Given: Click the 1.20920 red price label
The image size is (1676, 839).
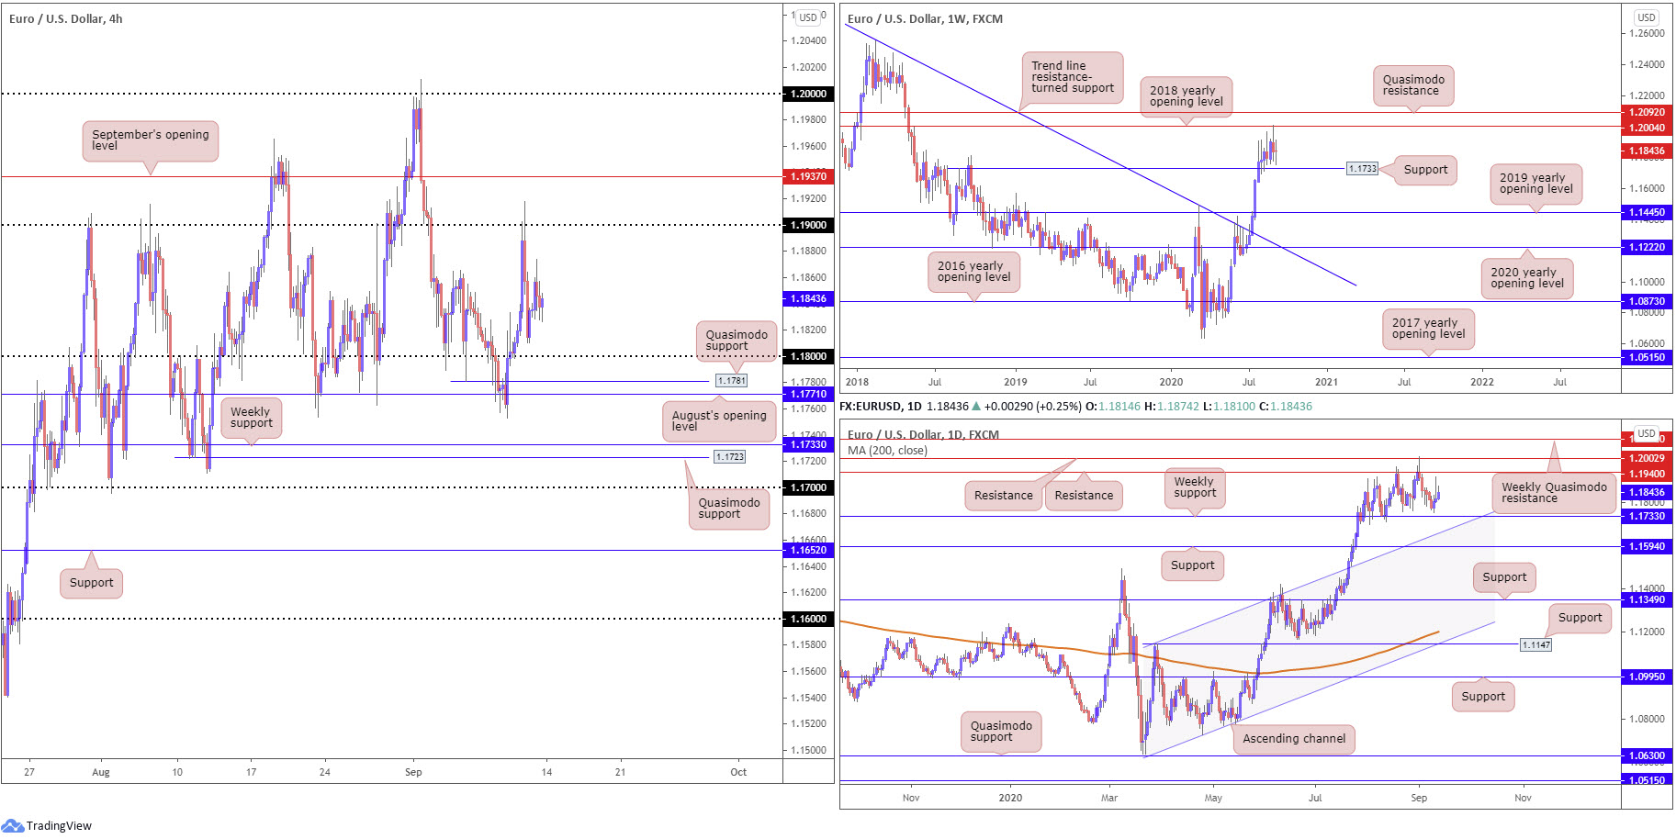Looking at the screenshot, I should [x=1647, y=112].
